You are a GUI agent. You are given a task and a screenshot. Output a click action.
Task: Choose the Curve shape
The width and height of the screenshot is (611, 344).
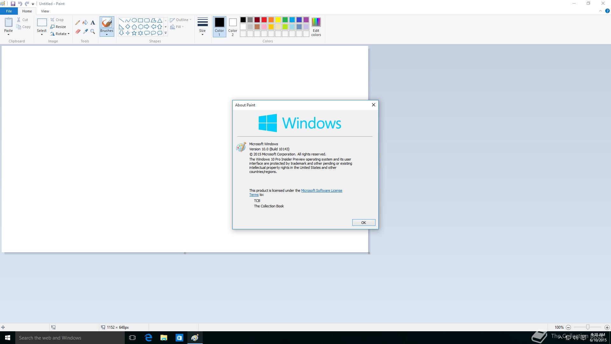point(128,20)
